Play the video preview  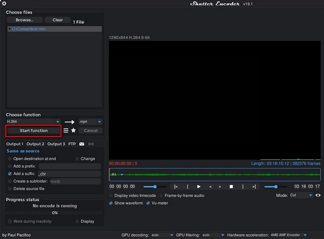pyautogui.click(x=199, y=186)
